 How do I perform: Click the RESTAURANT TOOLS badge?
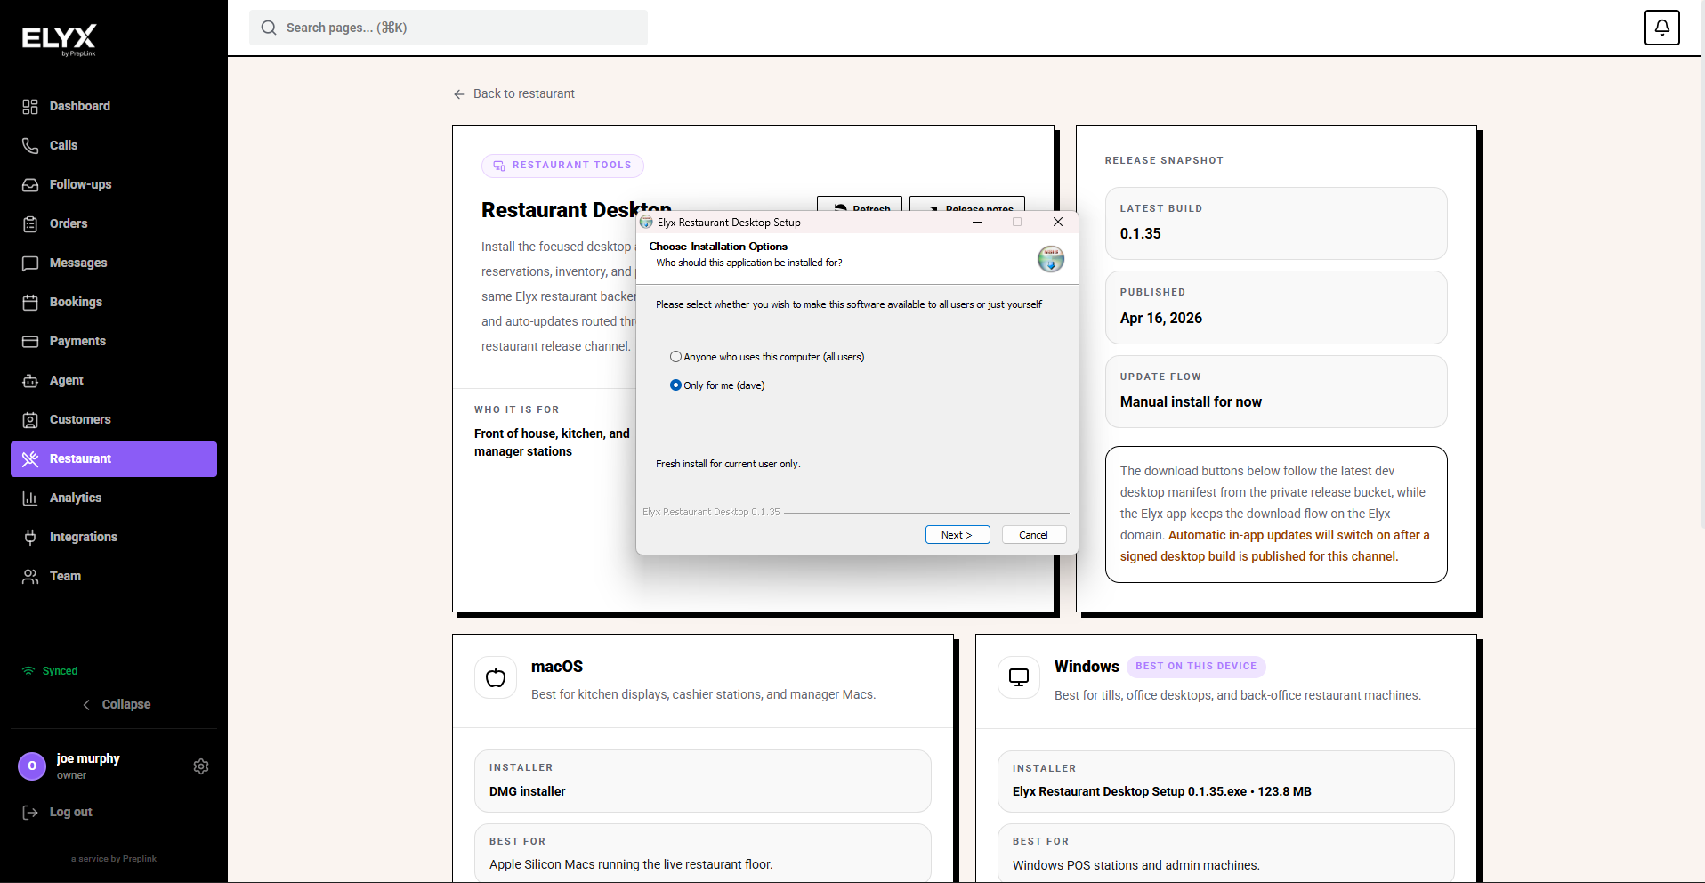(562, 166)
